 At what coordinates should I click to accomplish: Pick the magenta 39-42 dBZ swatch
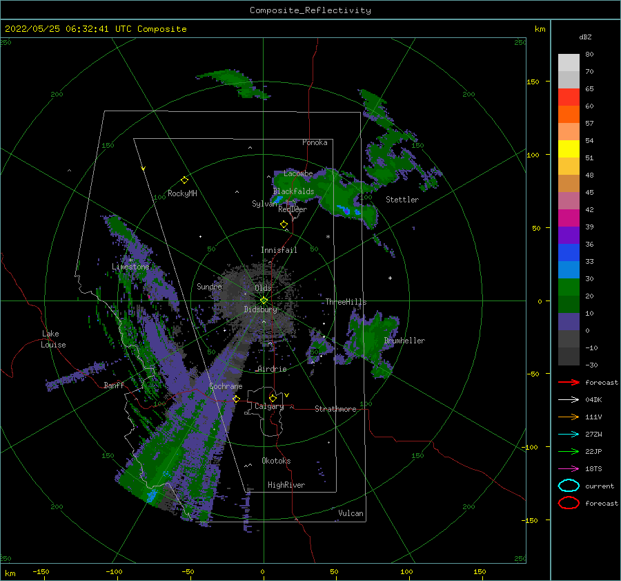[569, 218]
